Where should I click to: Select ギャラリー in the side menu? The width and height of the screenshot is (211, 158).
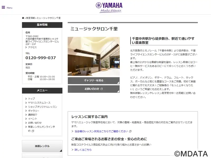(34, 111)
